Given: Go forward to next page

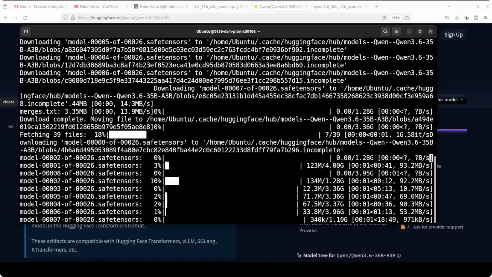Looking at the screenshot, I should 16,18.
